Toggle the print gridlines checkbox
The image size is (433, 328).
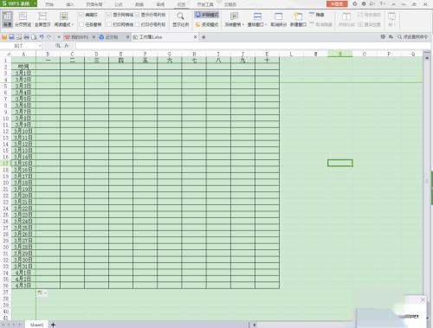pyautogui.click(x=109, y=24)
